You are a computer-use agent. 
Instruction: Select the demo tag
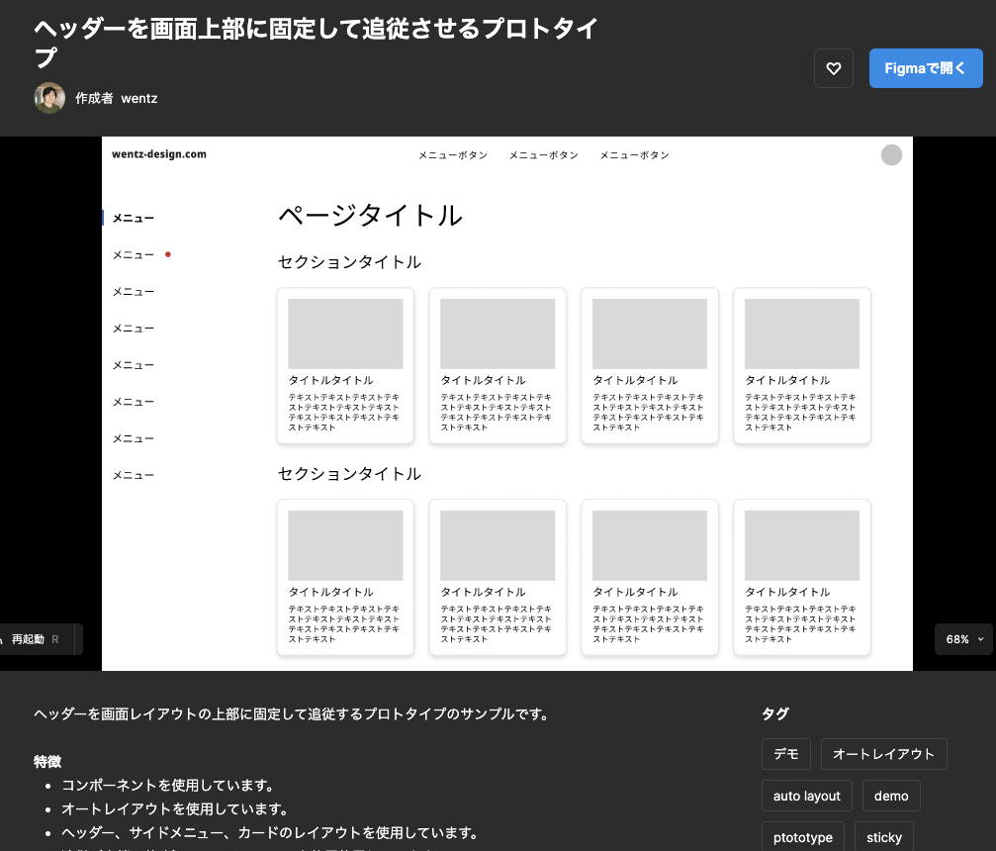(890, 795)
